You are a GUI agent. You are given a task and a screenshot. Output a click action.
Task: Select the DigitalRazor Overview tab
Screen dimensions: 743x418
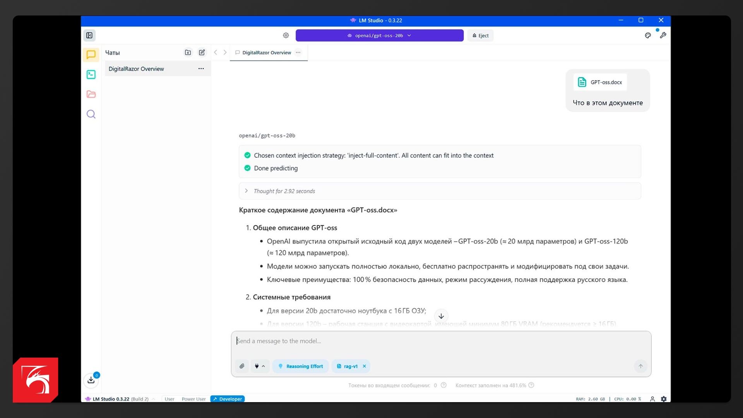pos(266,53)
